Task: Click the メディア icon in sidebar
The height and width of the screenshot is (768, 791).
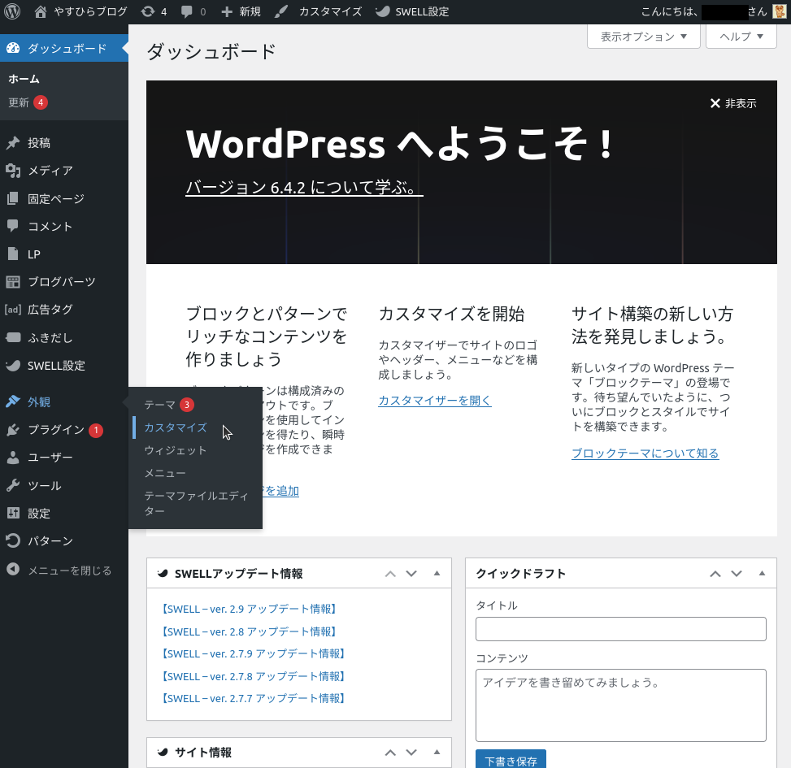Action: click(x=13, y=171)
